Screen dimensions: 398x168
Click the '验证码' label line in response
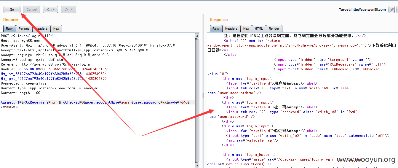(x=271, y=131)
